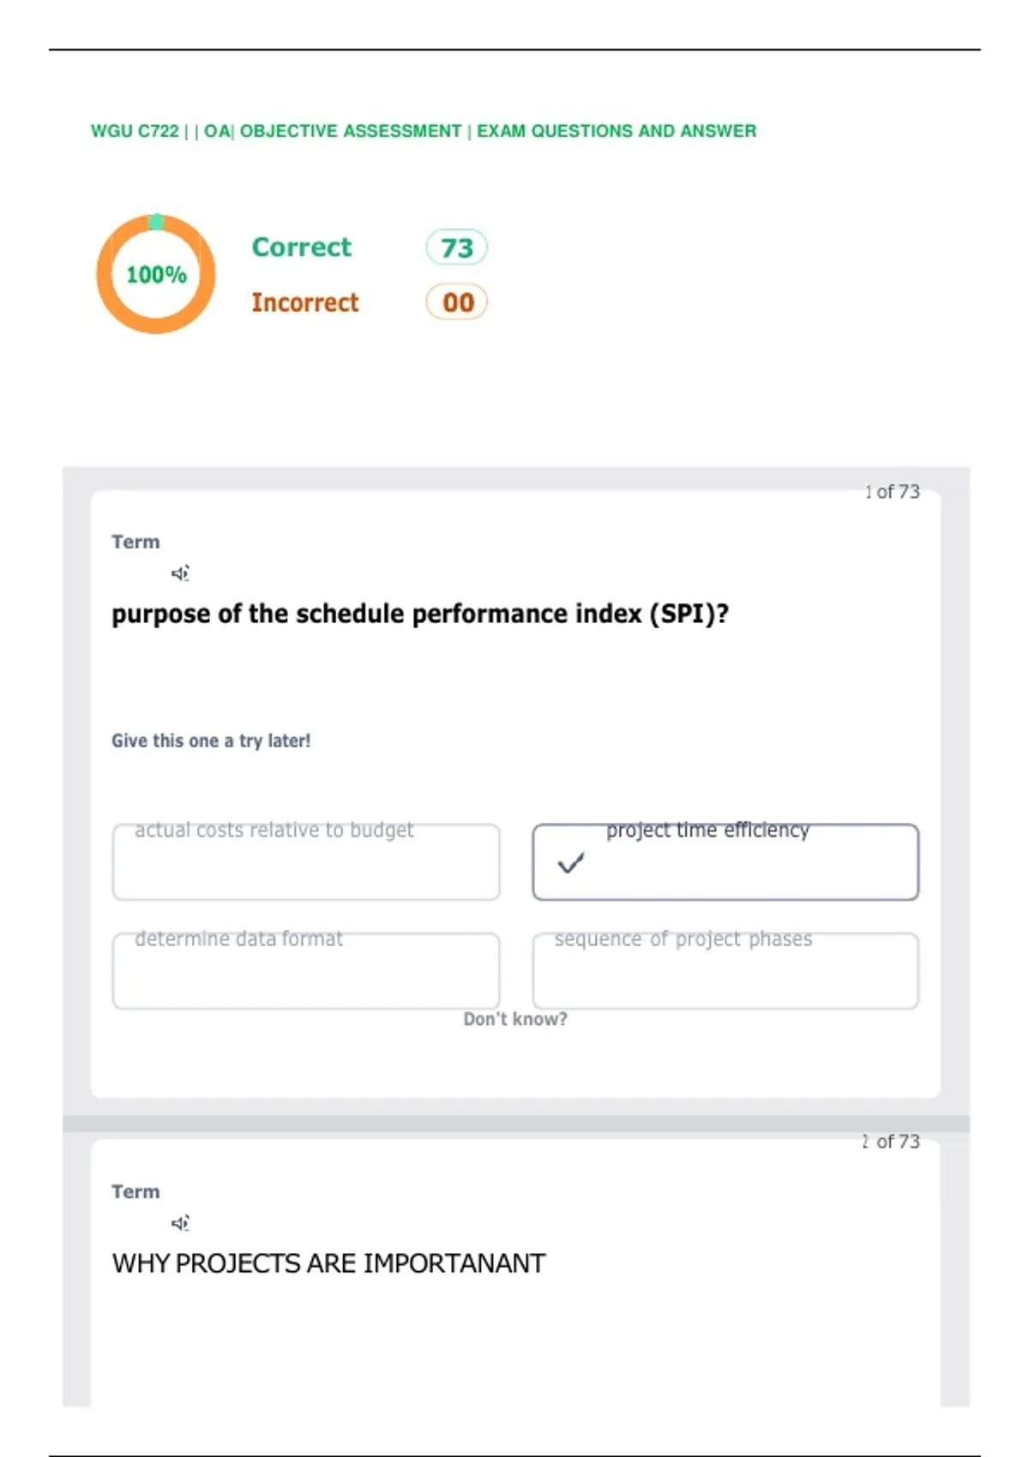Click the '2 of 73' card counter

(891, 1142)
